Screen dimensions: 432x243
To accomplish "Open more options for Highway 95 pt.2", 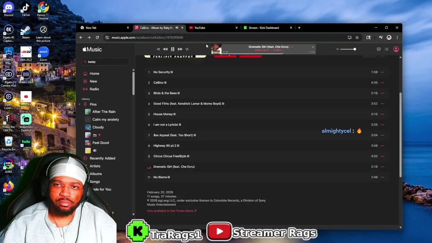I will [382, 146].
